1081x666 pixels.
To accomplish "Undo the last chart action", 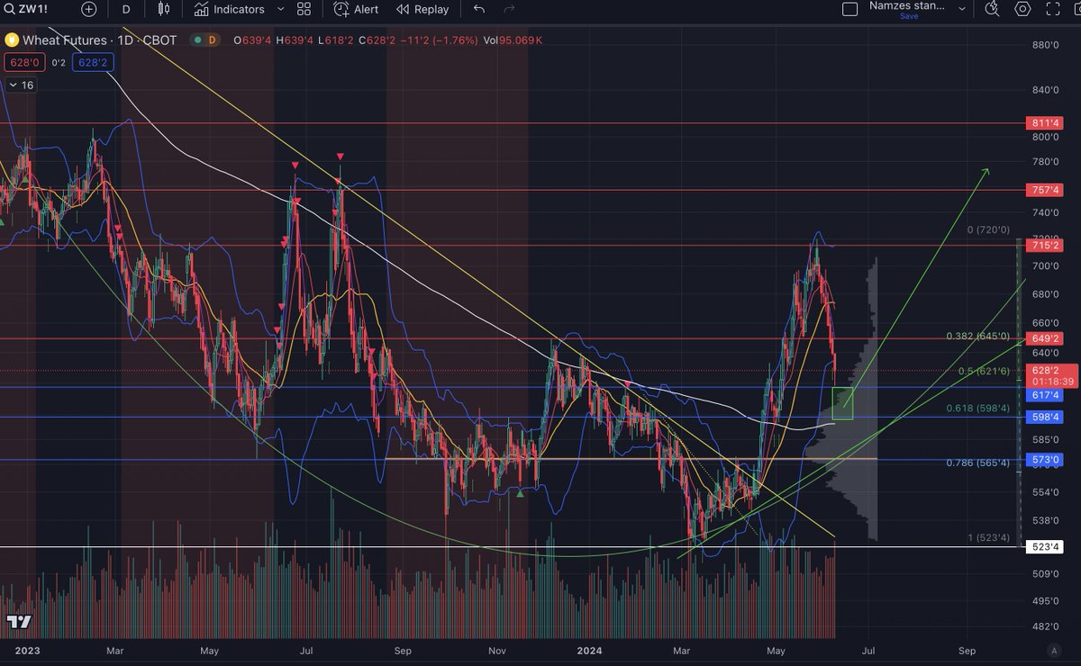I will (x=479, y=9).
